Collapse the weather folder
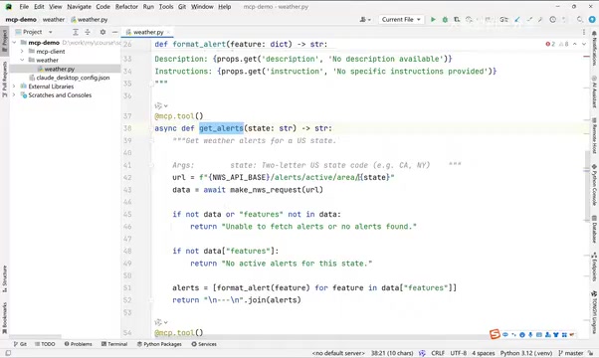This screenshot has height=358, width=599. [22, 60]
